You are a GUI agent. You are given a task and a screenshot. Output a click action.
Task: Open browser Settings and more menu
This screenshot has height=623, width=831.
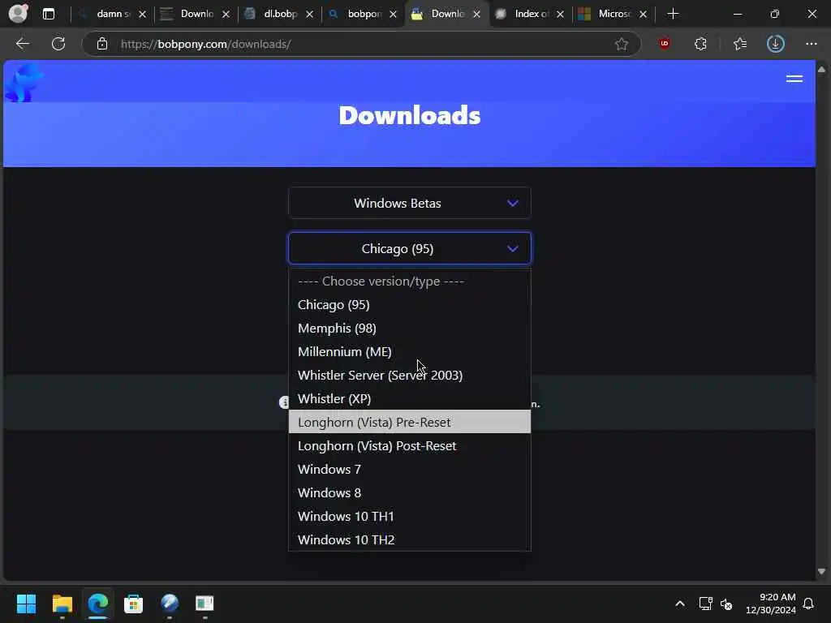811,44
